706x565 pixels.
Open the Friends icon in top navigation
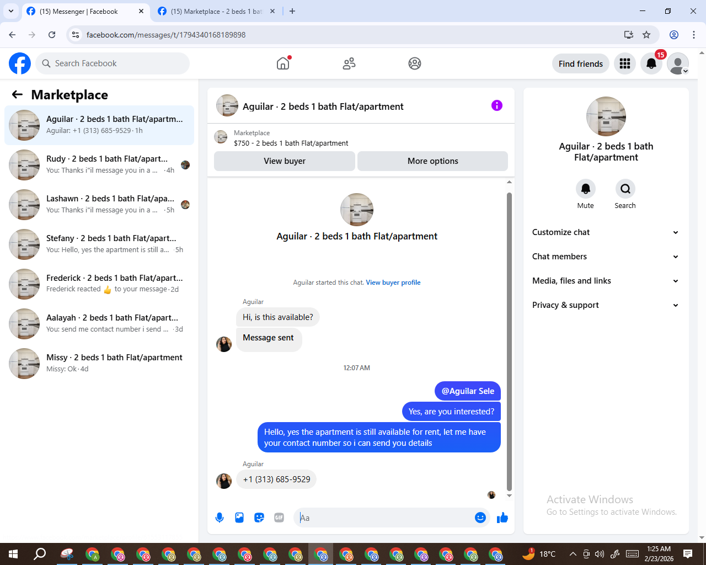pos(349,63)
